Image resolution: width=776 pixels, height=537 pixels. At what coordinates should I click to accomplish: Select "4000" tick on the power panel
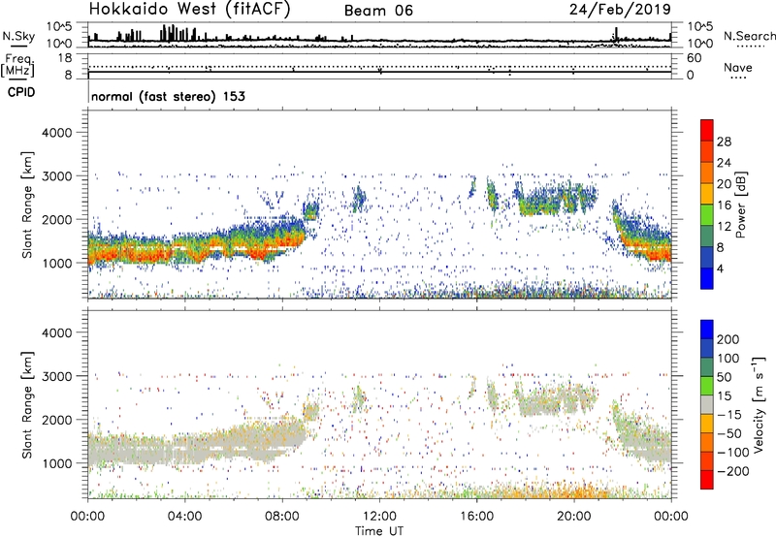click(57, 133)
